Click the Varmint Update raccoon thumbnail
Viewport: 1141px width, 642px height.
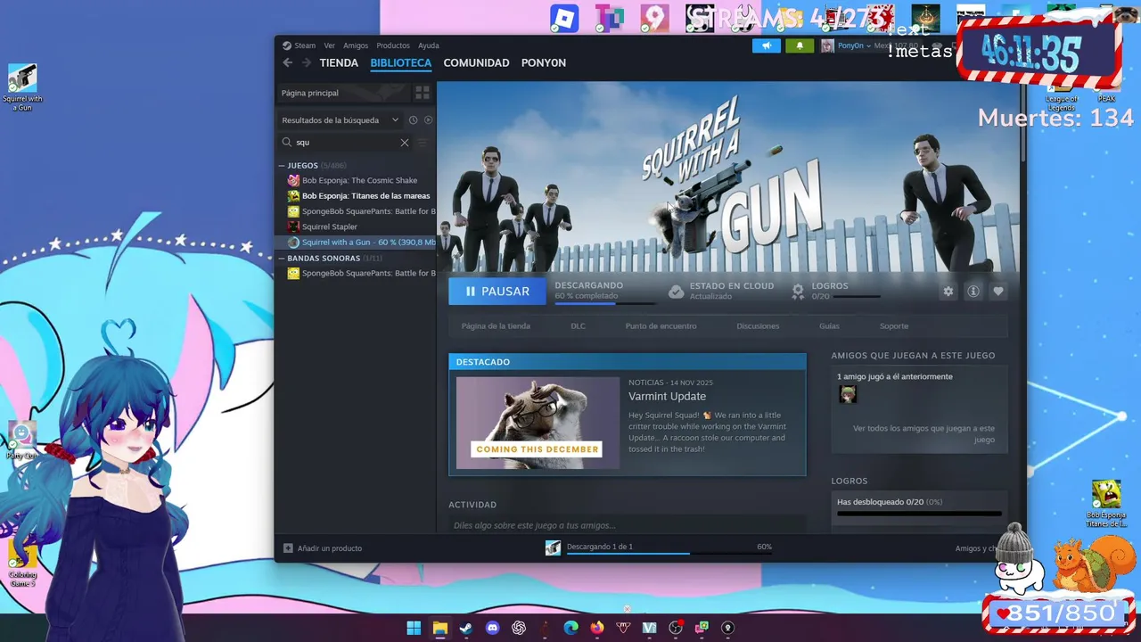click(538, 423)
